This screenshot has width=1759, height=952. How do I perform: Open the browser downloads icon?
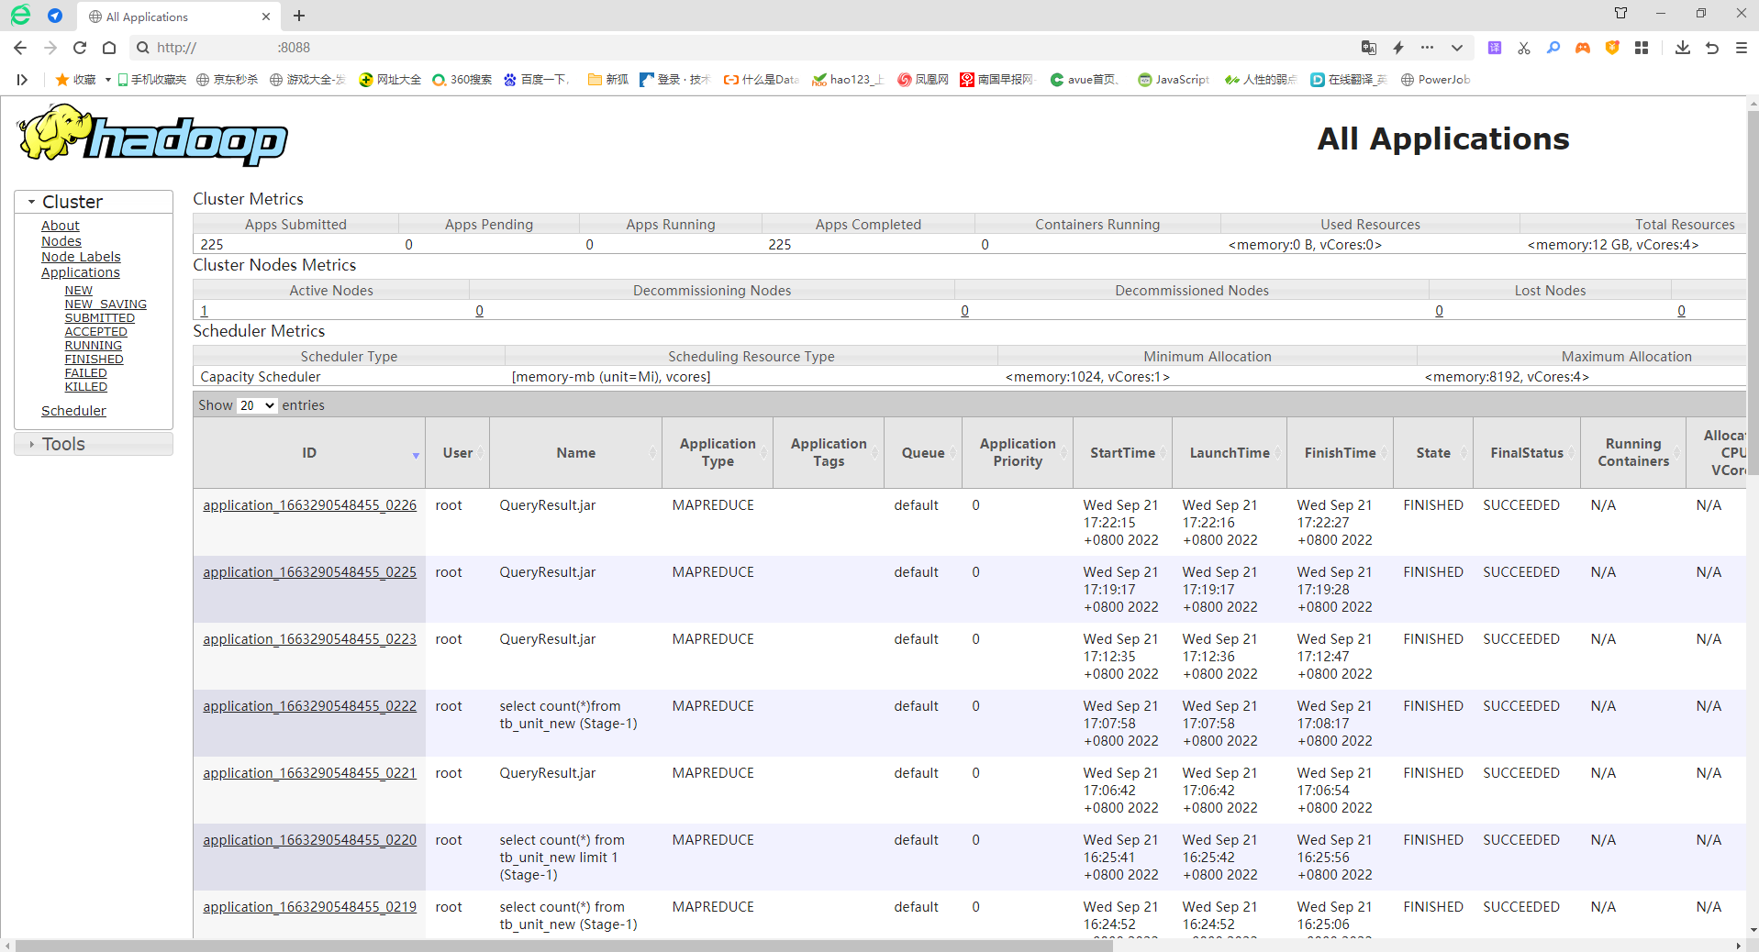1682,48
